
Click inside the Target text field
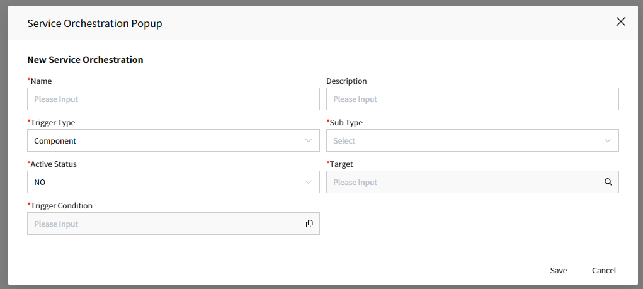[465, 182]
